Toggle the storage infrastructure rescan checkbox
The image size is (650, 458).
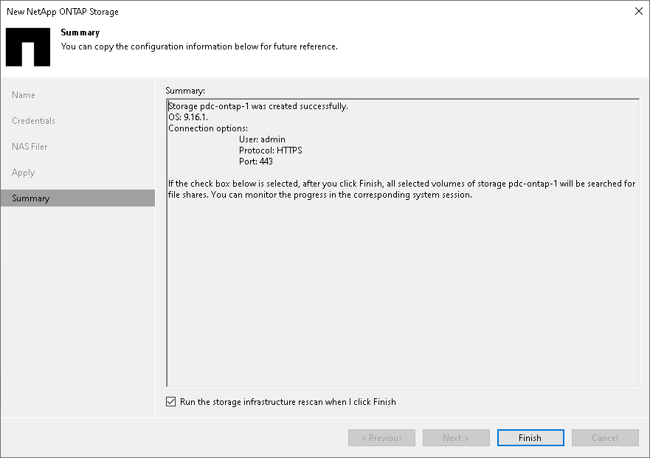tap(170, 402)
